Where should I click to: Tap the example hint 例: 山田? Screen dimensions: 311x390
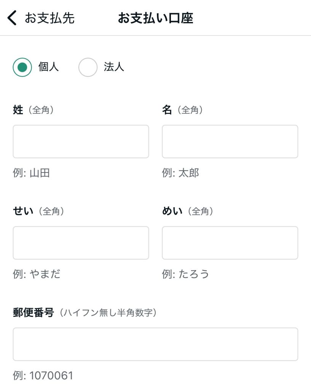[31, 173]
